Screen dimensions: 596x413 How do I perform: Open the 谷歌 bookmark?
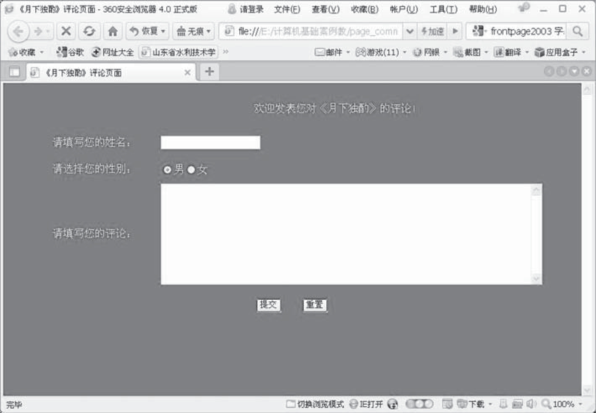coord(70,52)
